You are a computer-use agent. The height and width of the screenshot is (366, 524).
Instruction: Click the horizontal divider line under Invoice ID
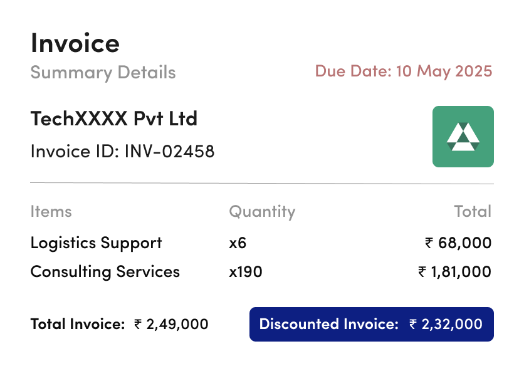(x=262, y=183)
